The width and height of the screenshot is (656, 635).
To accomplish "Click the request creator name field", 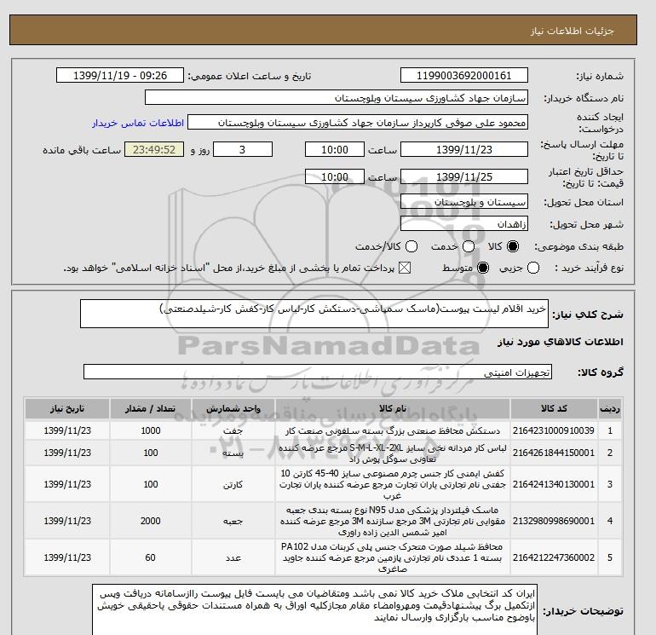I will (x=358, y=123).
